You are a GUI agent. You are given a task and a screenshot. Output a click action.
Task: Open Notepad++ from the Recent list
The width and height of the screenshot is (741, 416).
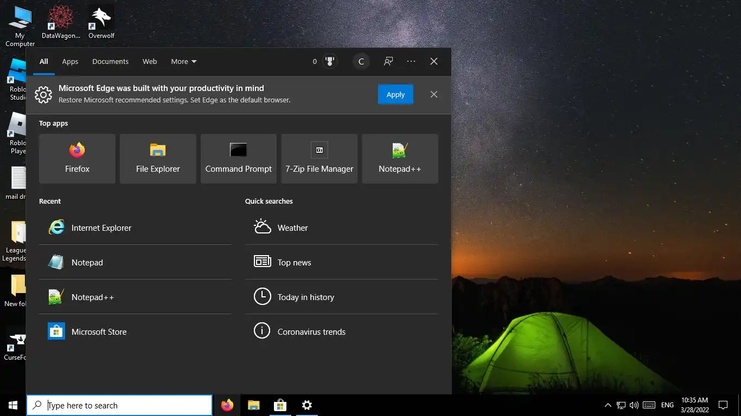tap(135, 297)
